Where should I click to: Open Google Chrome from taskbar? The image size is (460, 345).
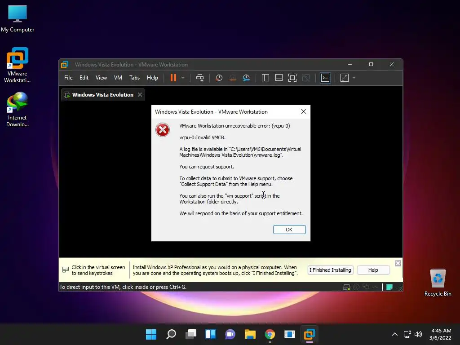(270, 334)
